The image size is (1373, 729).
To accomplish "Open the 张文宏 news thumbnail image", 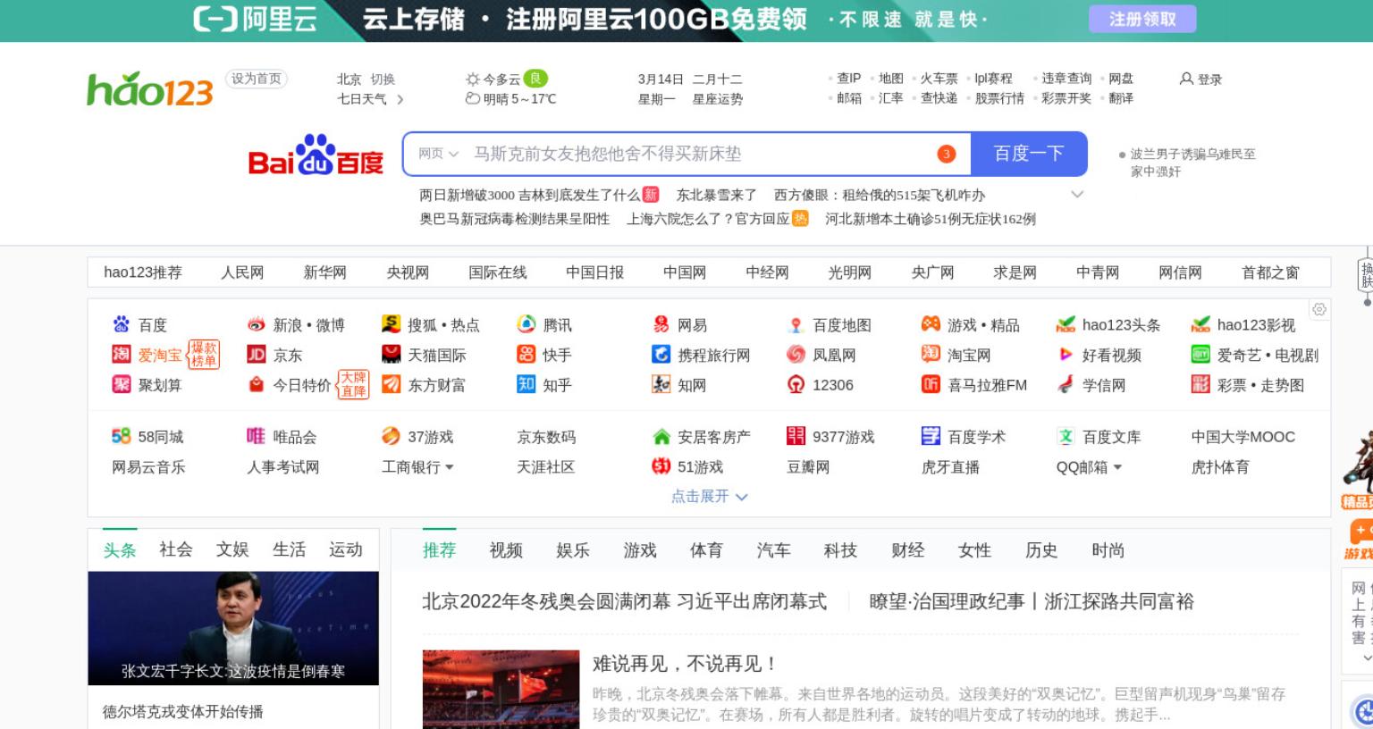I will pos(233,628).
